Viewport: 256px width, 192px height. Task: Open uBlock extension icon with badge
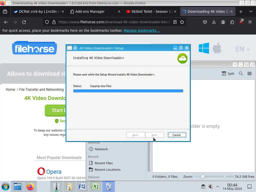pyautogui.click(x=241, y=22)
